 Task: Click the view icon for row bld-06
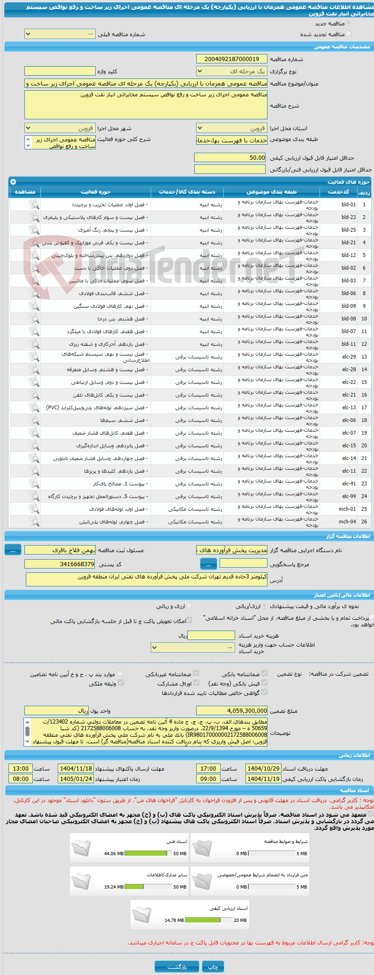click(34, 293)
